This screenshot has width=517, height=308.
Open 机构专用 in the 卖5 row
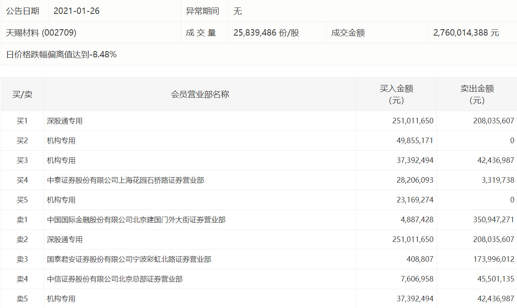(x=61, y=299)
